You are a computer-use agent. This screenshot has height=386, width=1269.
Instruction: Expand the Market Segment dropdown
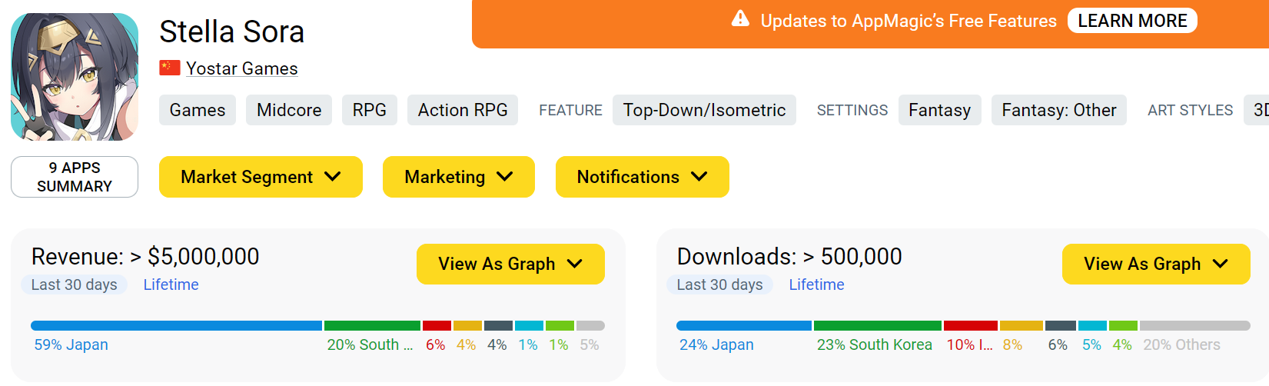pos(261,177)
